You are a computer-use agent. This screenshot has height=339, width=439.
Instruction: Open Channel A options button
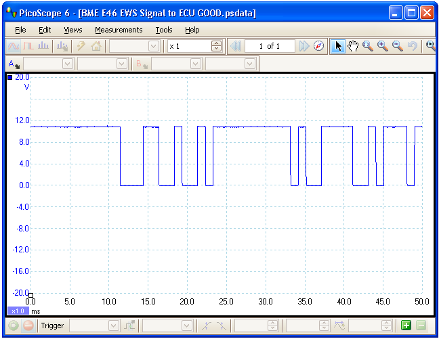13,64
